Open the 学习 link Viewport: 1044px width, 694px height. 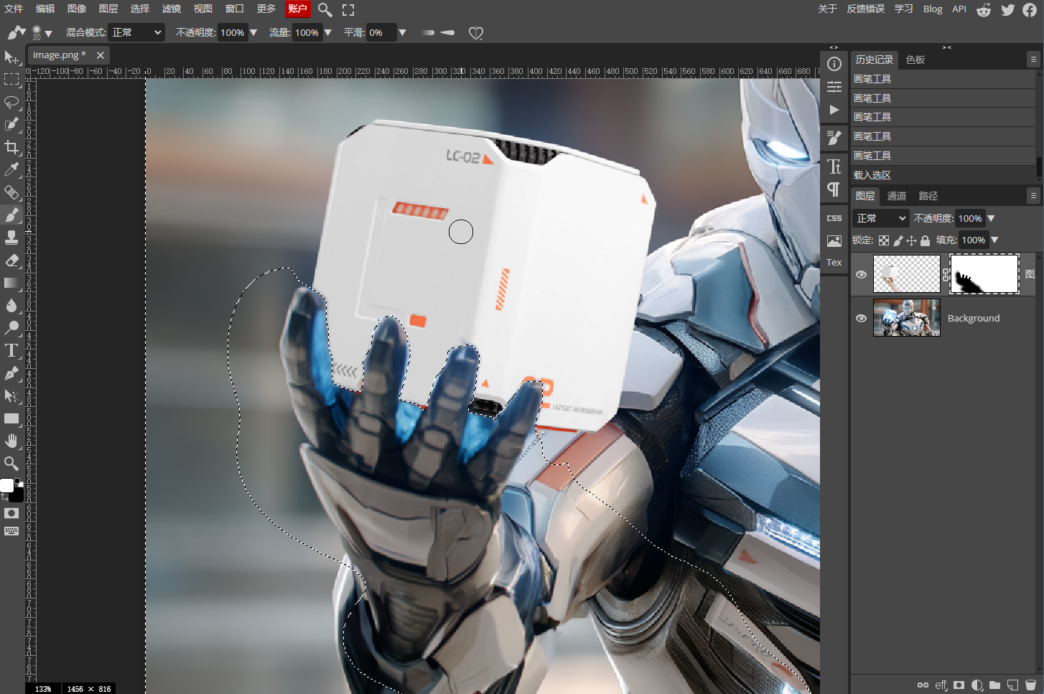[x=904, y=9]
